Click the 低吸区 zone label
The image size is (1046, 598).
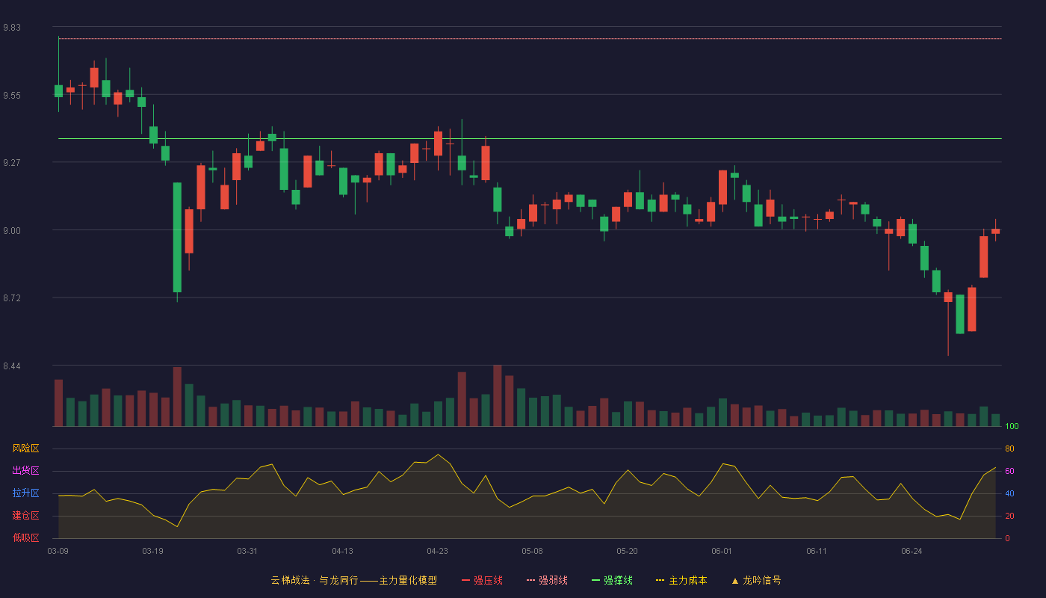(x=25, y=537)
